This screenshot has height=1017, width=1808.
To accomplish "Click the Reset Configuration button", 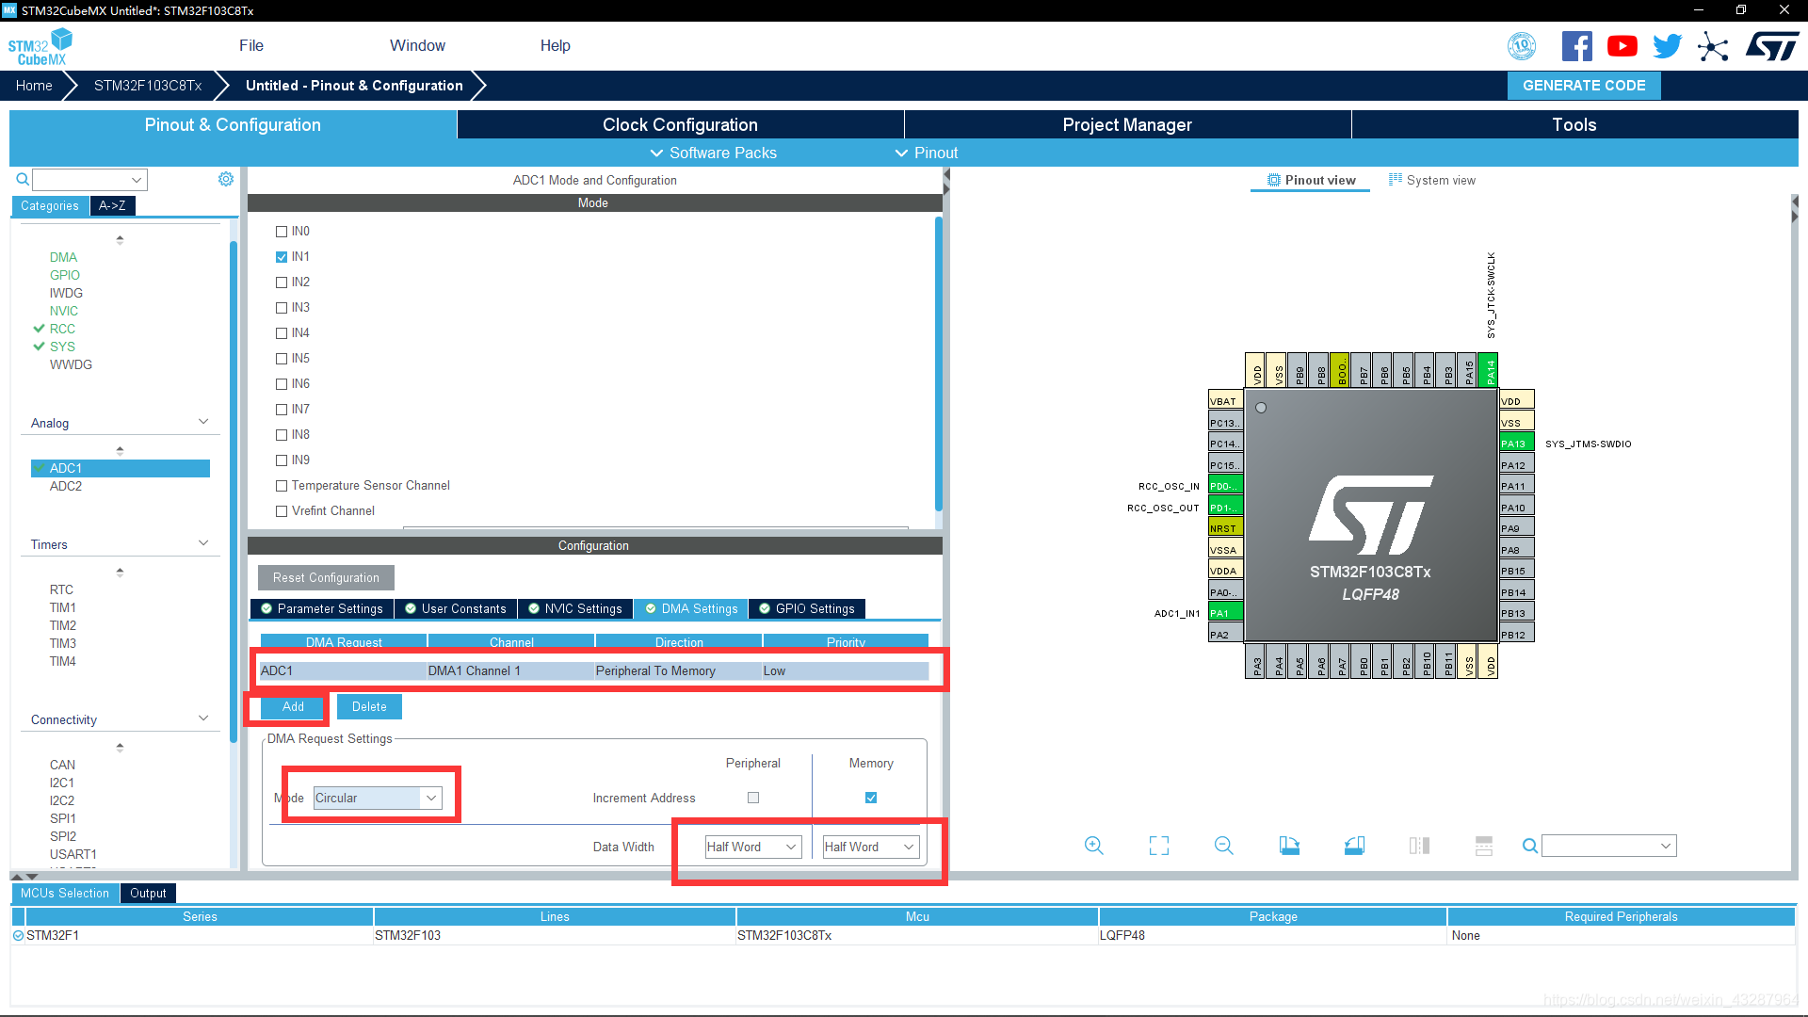I will tap(326, 577).
